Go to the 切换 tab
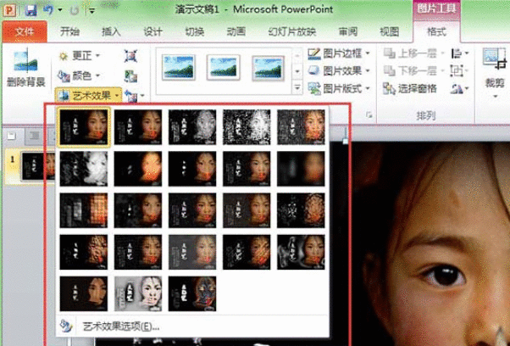This screenshot has width=510, height=346. 195,31
